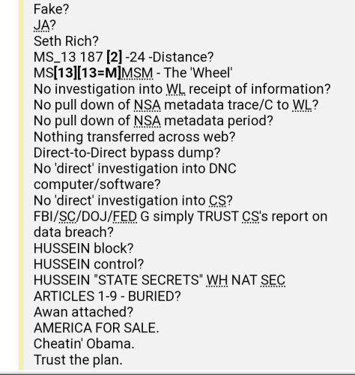Click underlined MSM before The 'Wheel'
355x375 pixels.
137,73
